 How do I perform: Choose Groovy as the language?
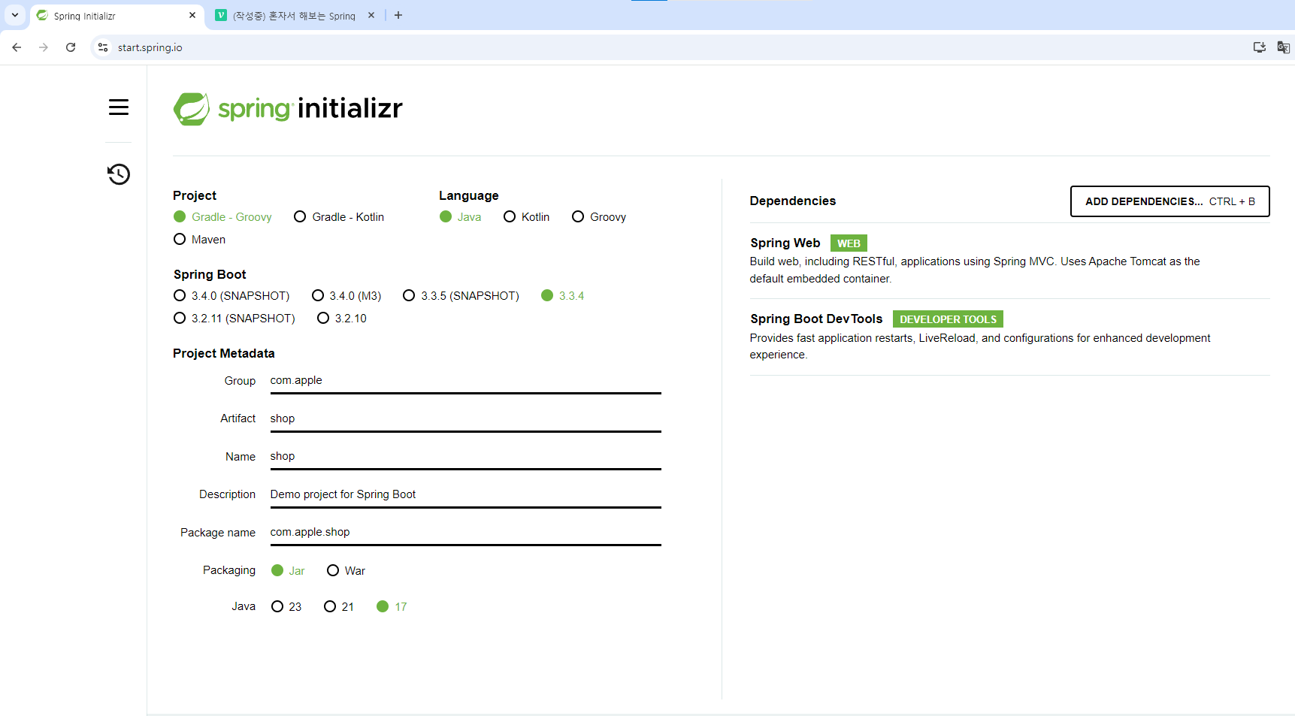pos(599,217)
